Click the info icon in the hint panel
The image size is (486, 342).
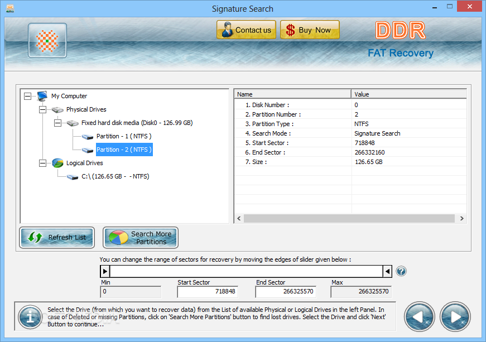(30, 317)
